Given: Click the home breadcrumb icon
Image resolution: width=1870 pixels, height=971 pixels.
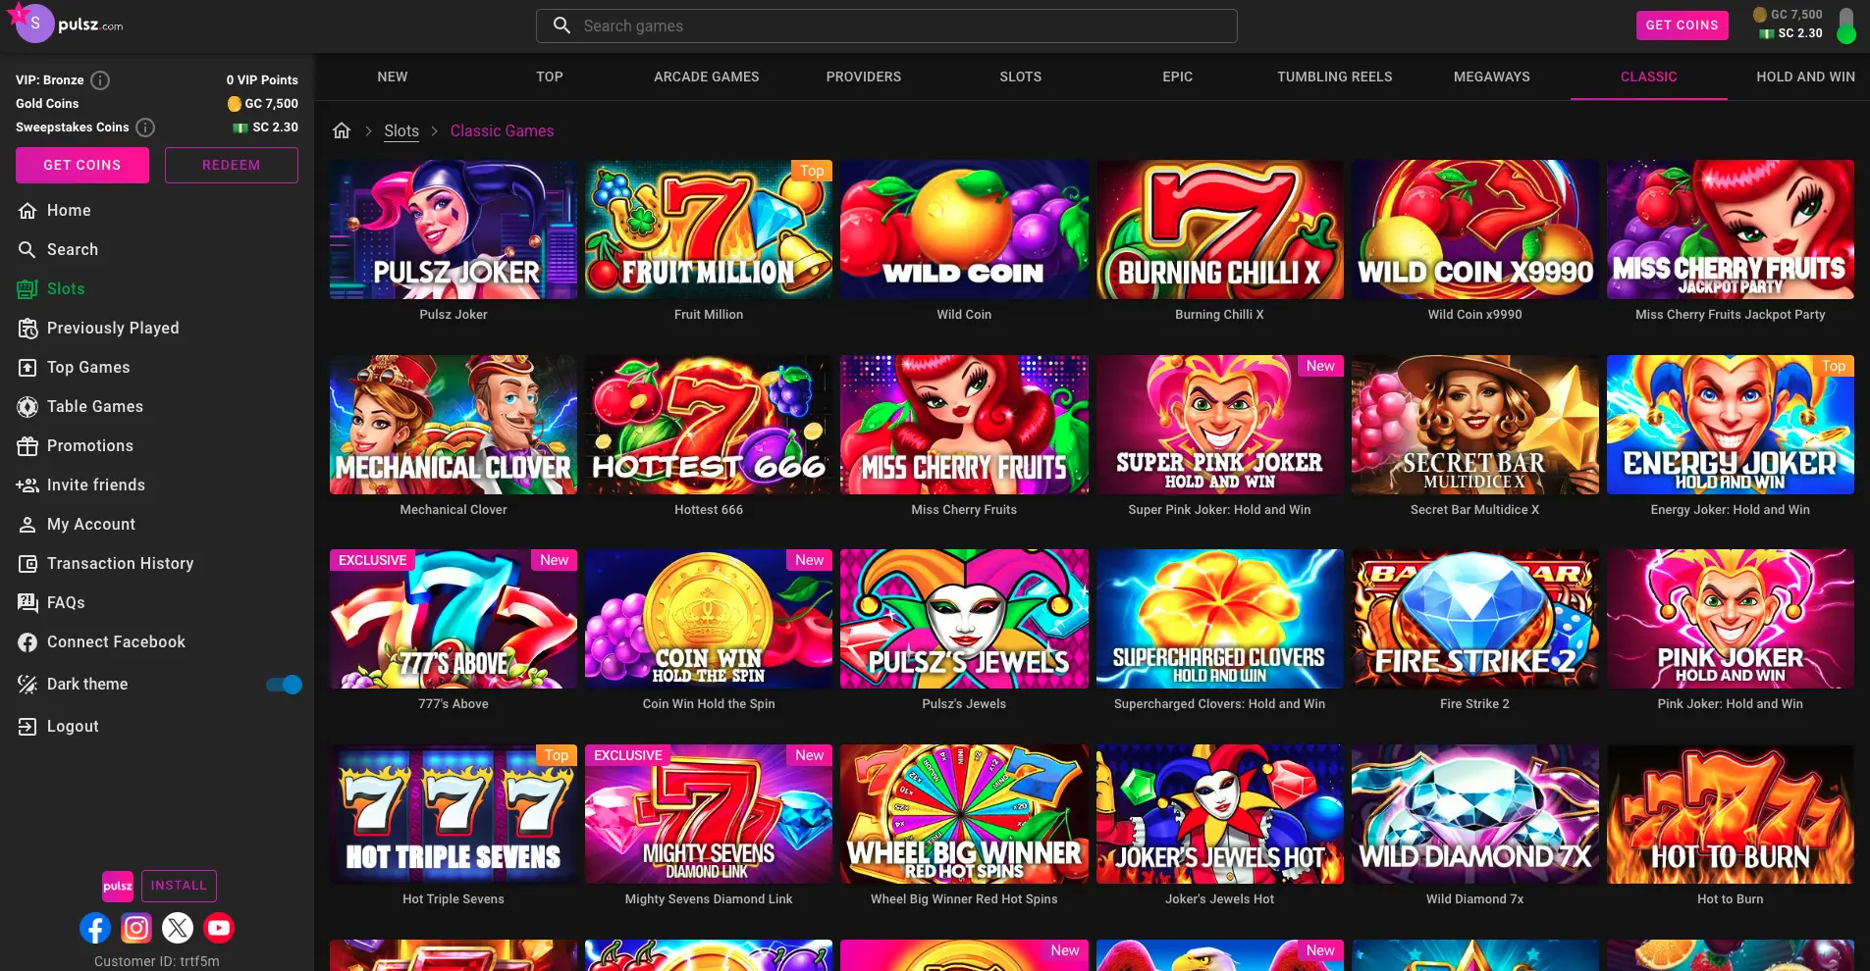Looking at the screenshot, I should pyautogui.click(x=342, y=130).
